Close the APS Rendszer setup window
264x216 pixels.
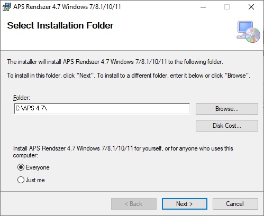coord(251,7)
